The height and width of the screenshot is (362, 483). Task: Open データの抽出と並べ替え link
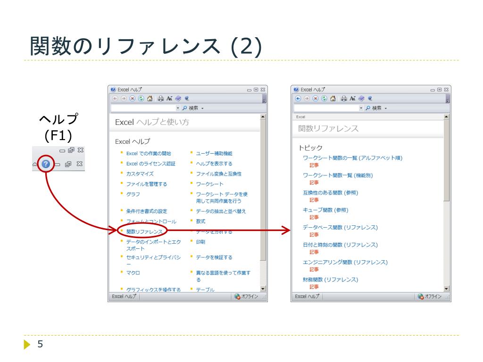(x=221, y=211)
